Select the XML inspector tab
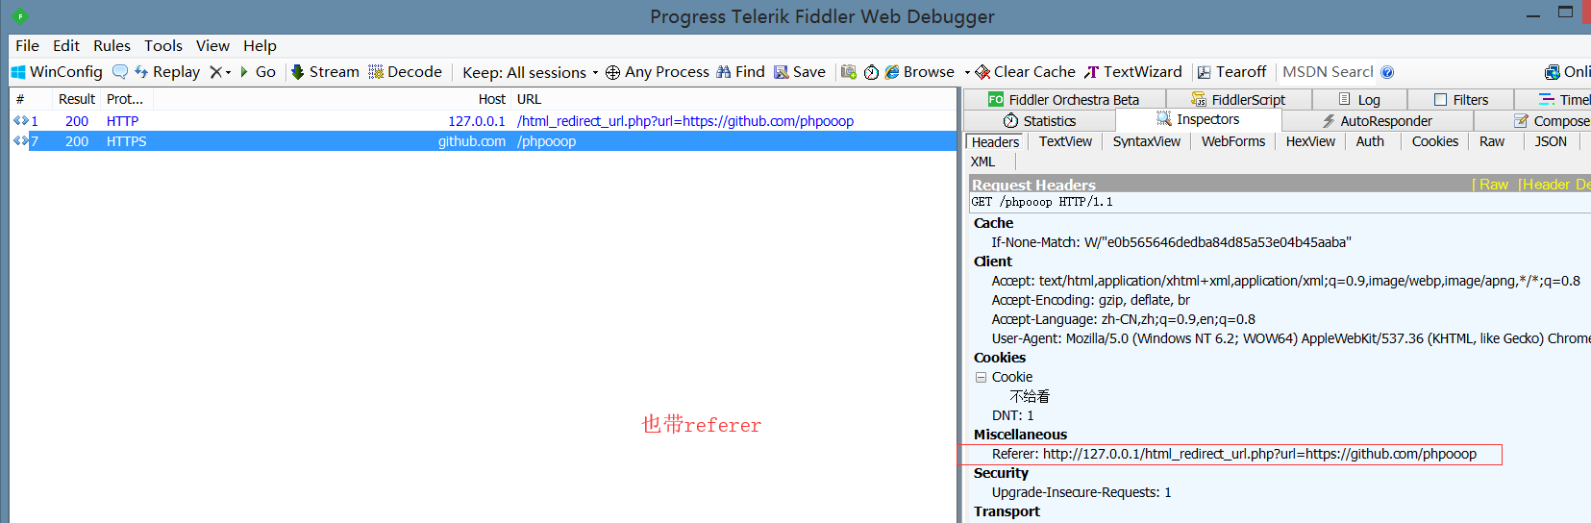 (x=982, y=162)
